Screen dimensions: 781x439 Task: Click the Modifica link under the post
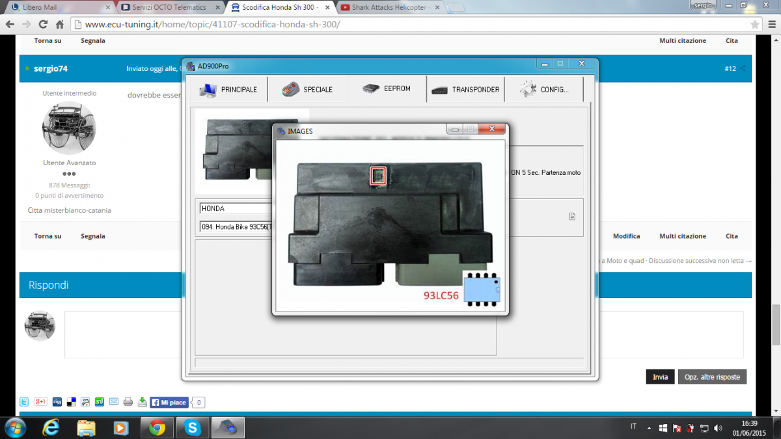[626, 236]
